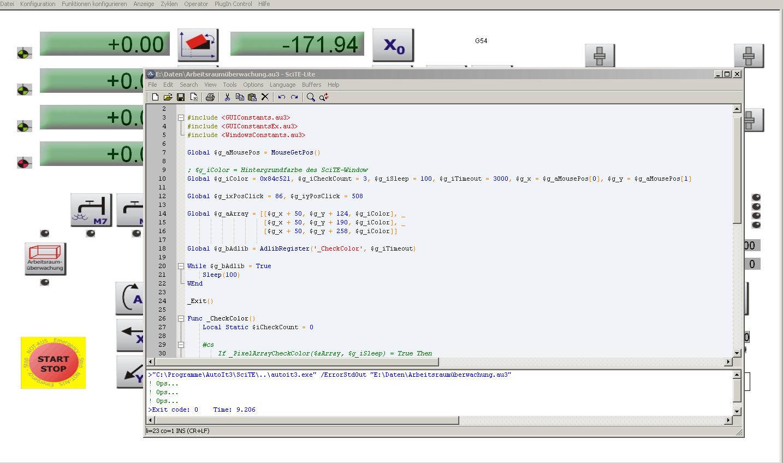Click the Print icon in SciTE toolbar

coord(210,97)
